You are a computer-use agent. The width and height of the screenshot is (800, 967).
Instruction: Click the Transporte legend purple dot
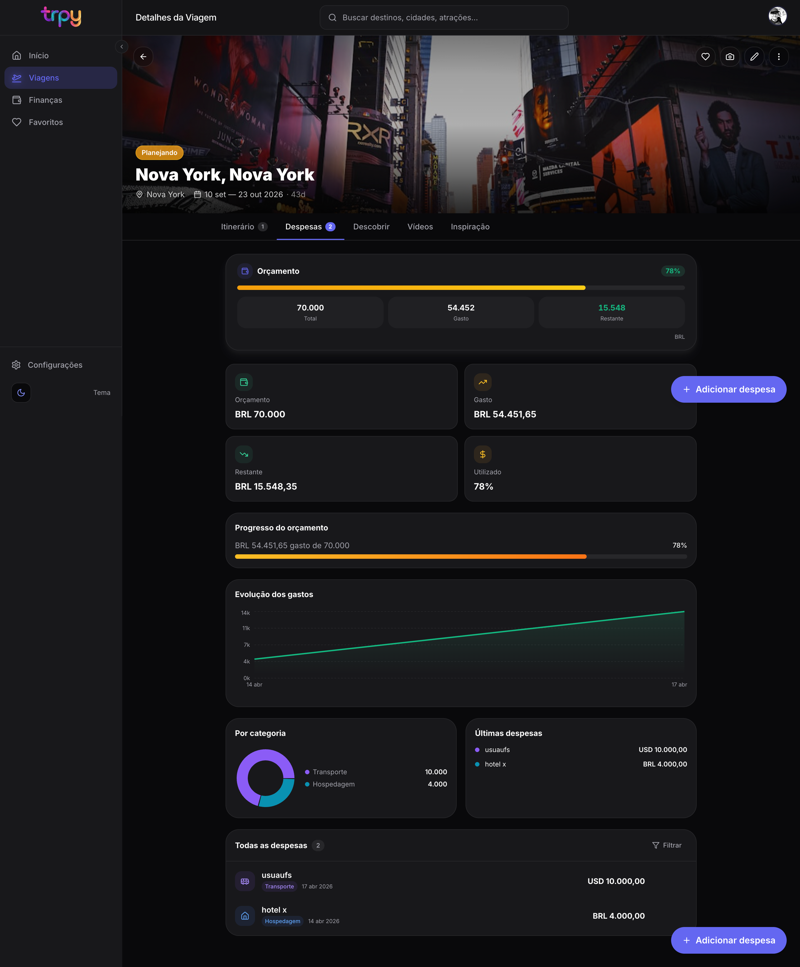click(307, 772)
